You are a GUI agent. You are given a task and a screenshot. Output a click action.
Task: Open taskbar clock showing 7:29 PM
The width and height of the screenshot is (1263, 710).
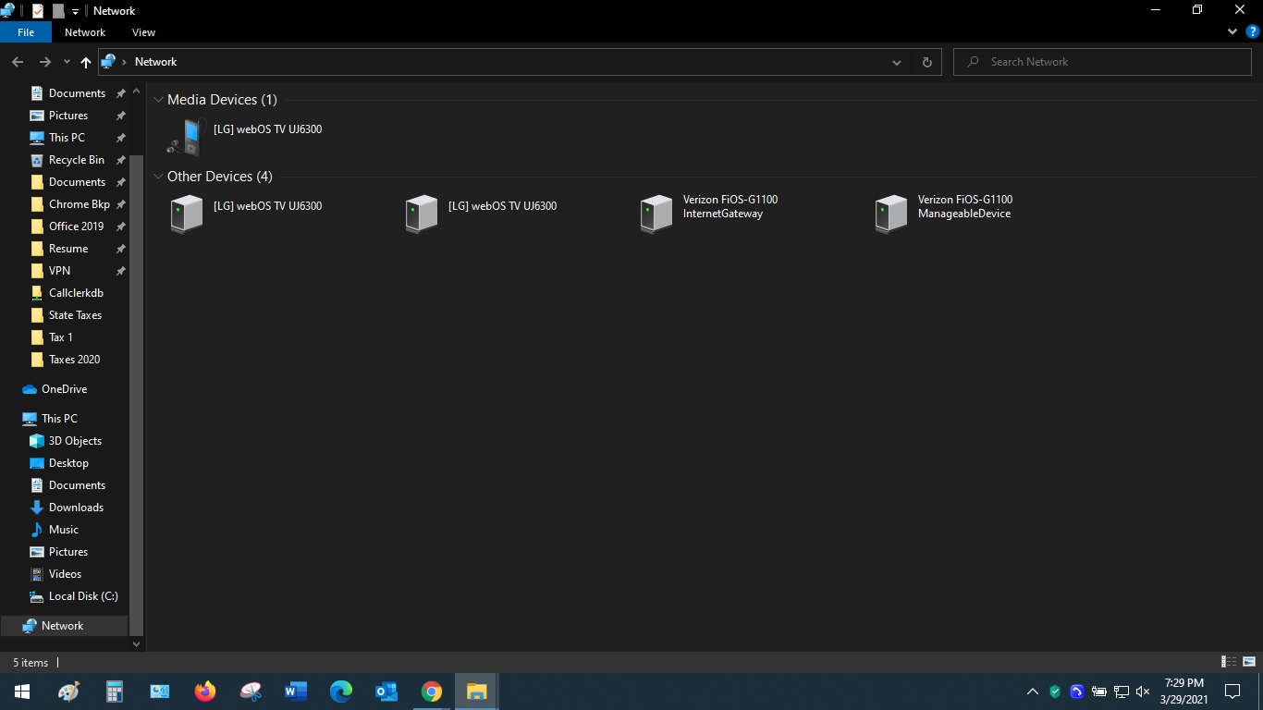1184,692
